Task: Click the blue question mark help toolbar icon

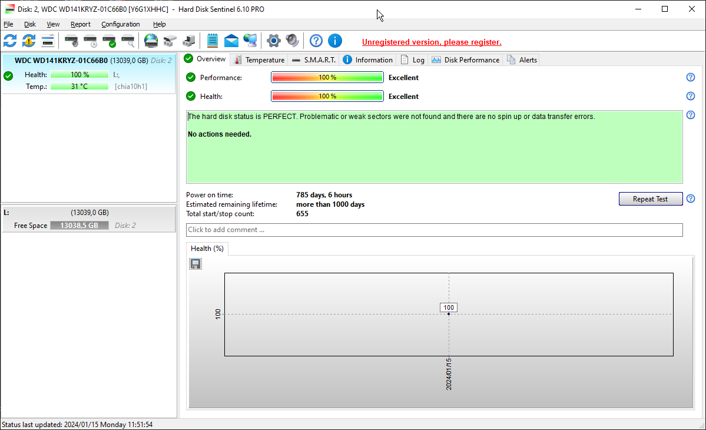Action: tap(316, 41)
